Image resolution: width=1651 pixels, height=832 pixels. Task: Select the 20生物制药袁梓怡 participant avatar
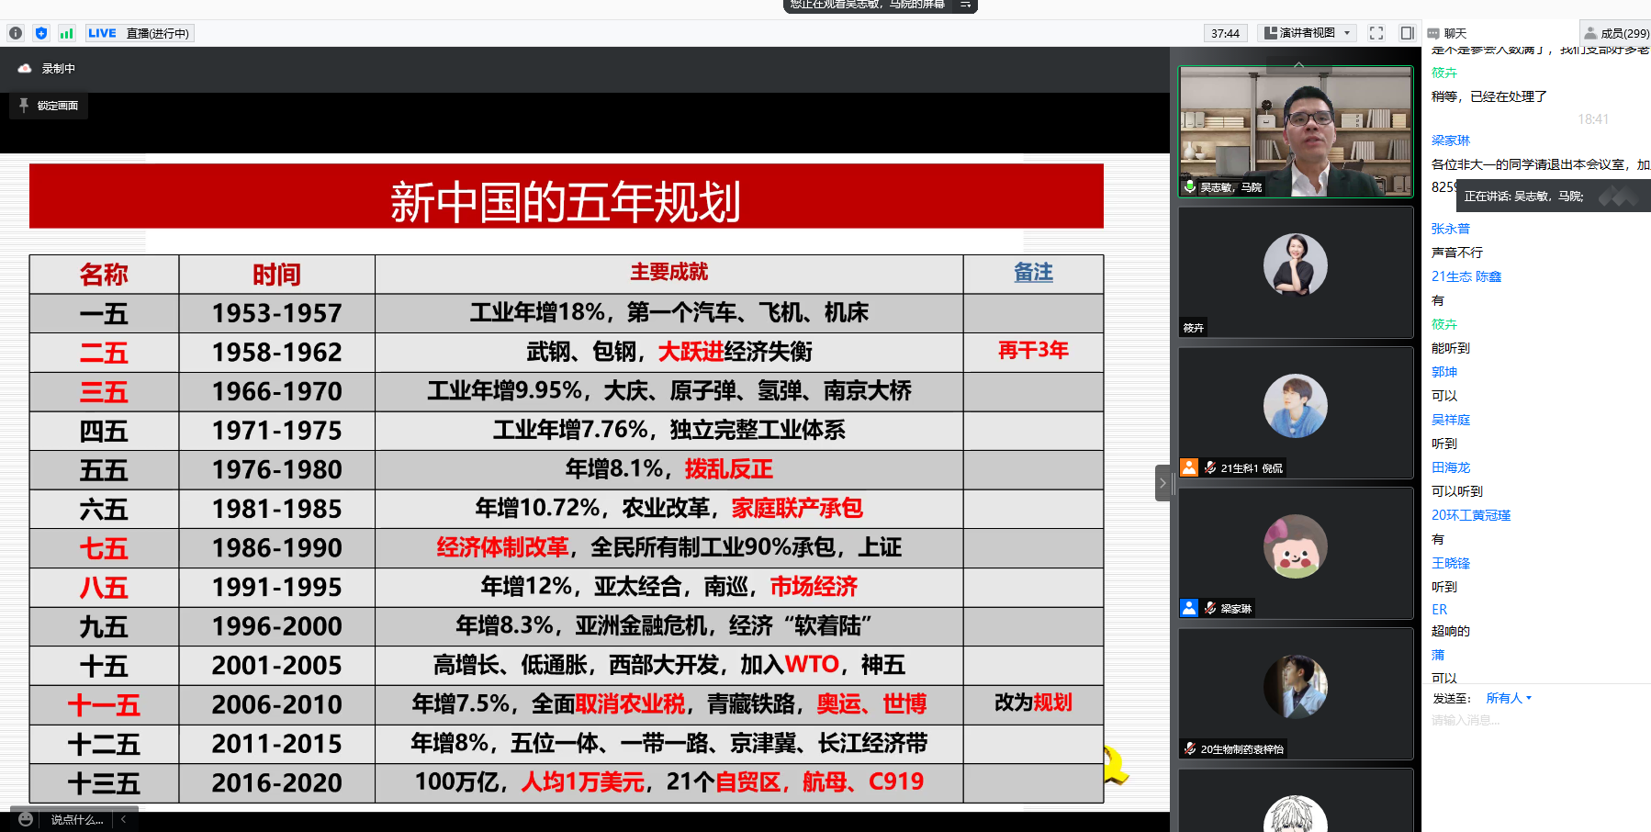point(1296,687)
